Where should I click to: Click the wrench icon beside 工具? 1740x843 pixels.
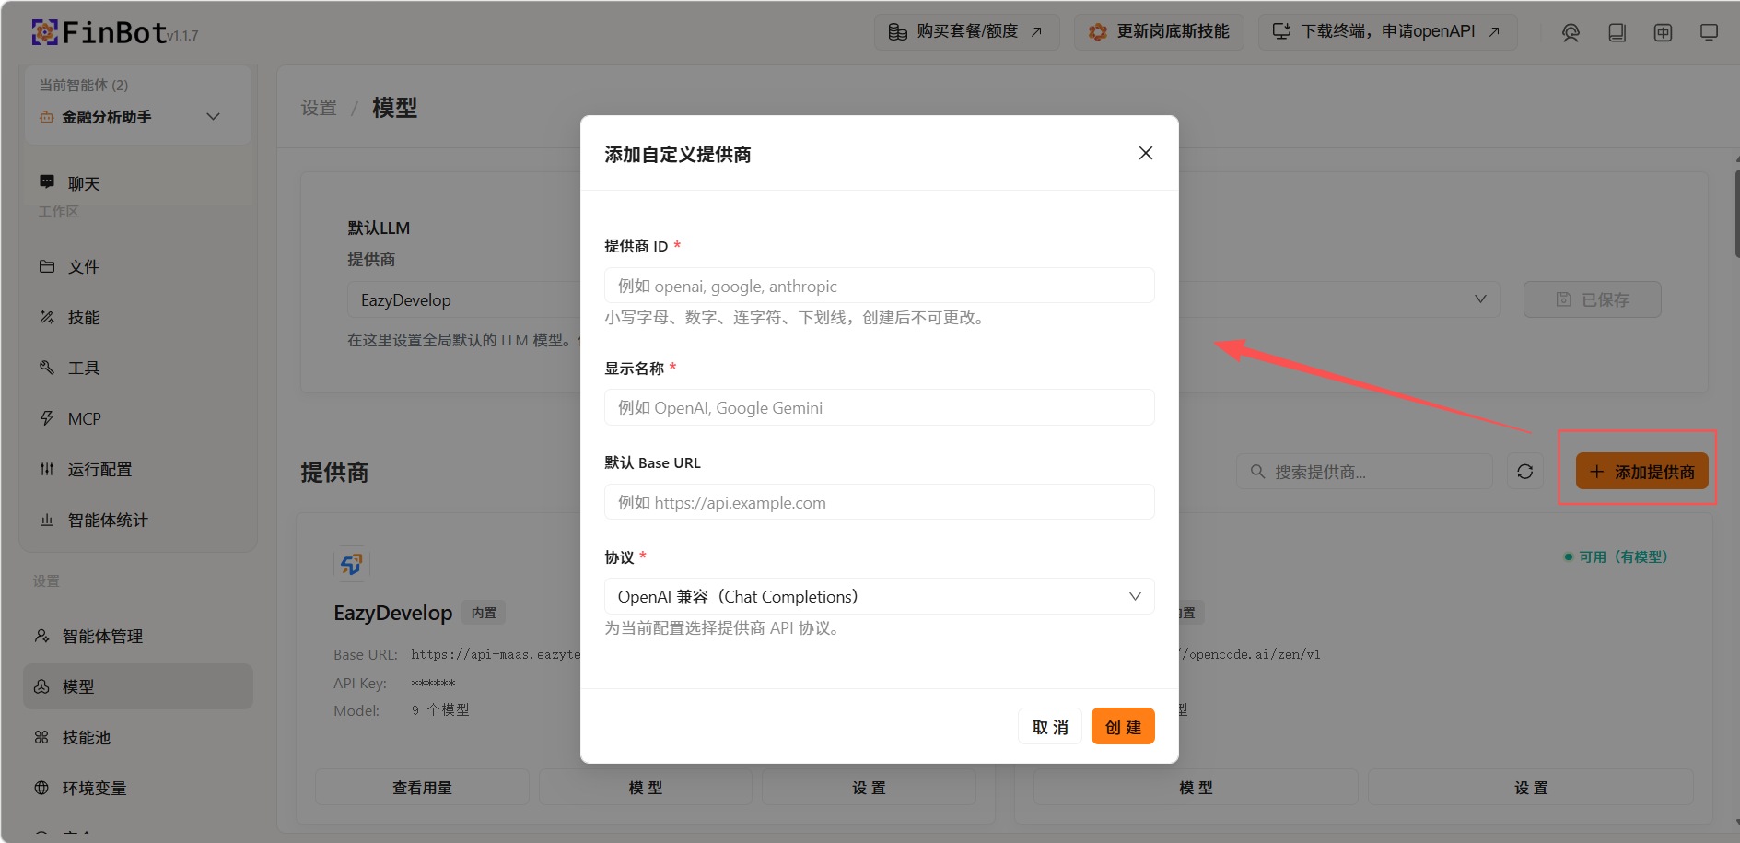coord(47,368)
